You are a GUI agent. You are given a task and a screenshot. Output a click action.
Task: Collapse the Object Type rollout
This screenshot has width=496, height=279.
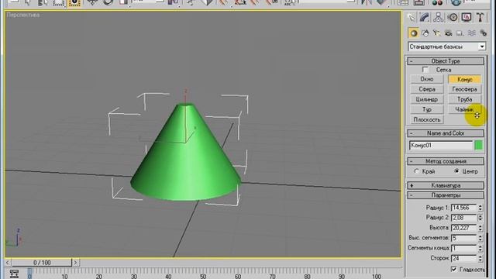pos(446,61)
